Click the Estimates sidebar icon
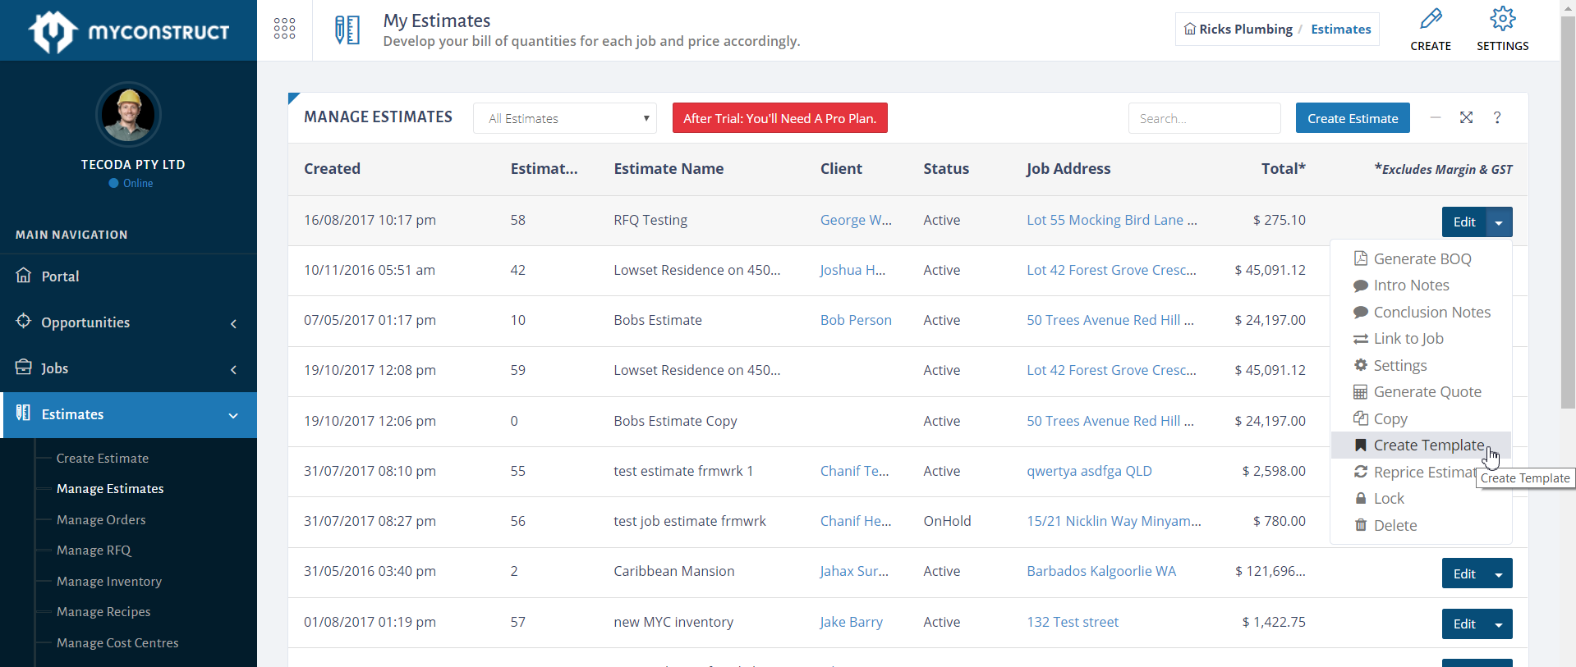This screenshot has width=1576, height=667. coord(24,413)
